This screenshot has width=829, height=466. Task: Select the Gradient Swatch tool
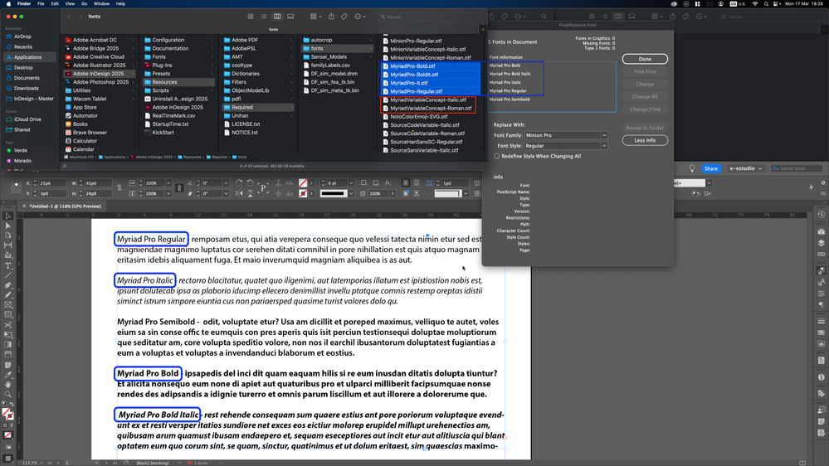8,344
